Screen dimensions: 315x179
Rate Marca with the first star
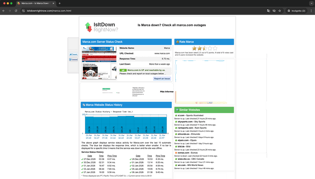[x=194, y=48]
